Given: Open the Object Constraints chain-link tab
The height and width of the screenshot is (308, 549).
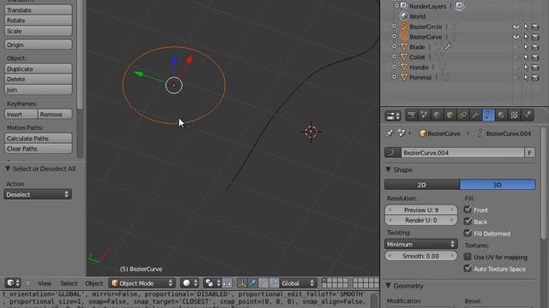Looking at the screenshot, I should coord(462,115).
